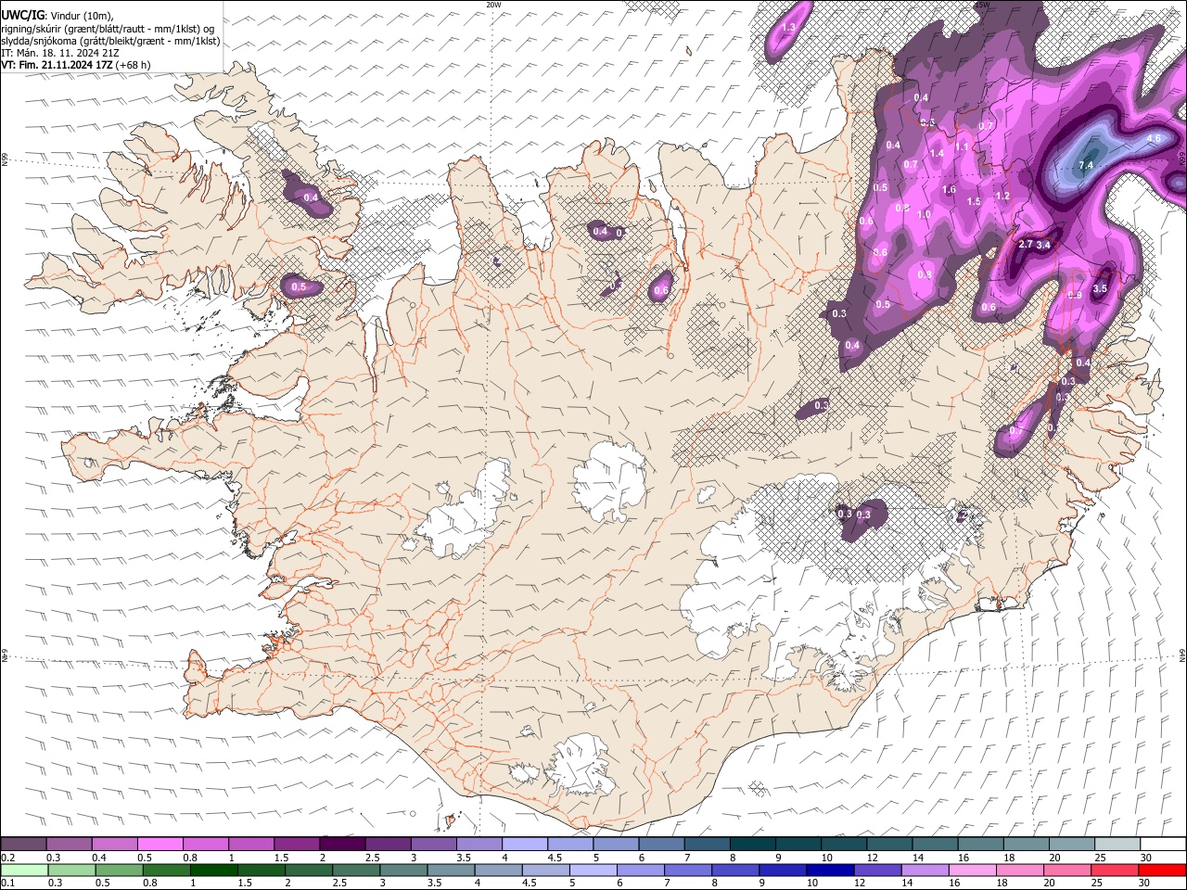Click the 4.6 precipitation value label
This screenshot has width=1187, height=890.
[1154, 138]
